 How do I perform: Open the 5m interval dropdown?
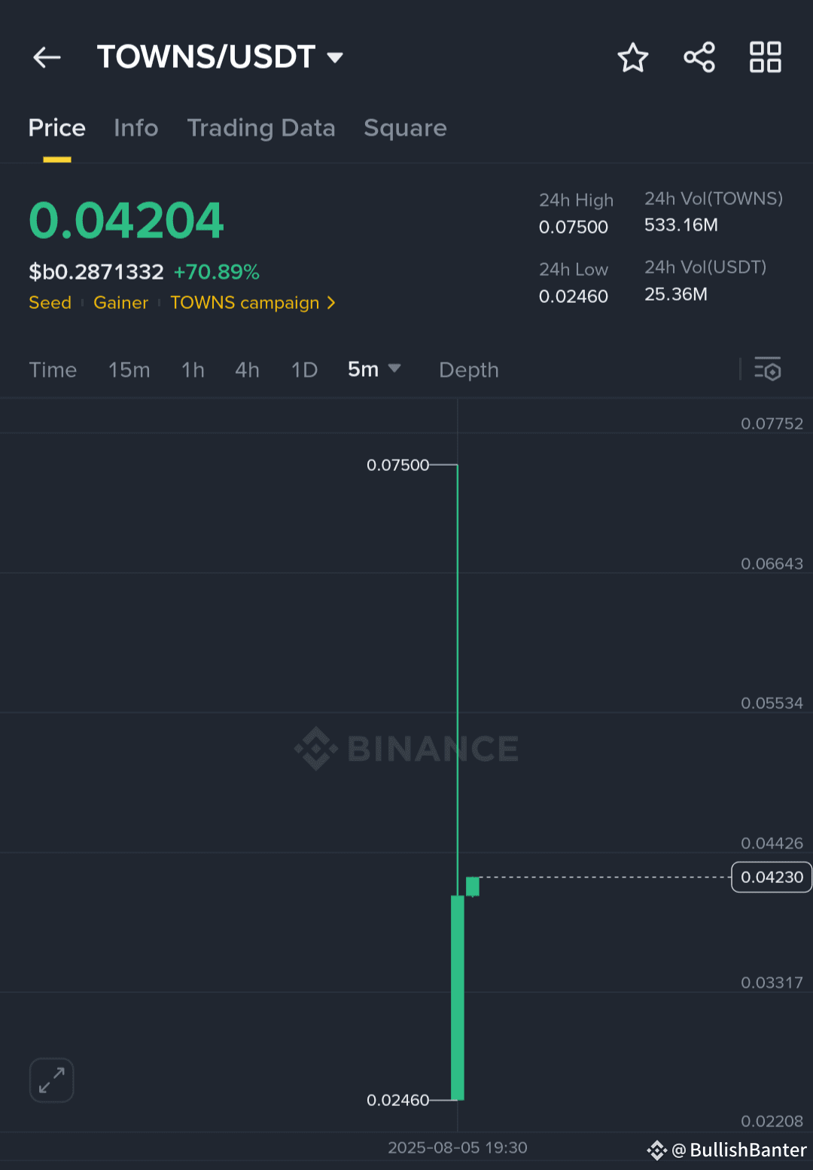pos(374,370)
